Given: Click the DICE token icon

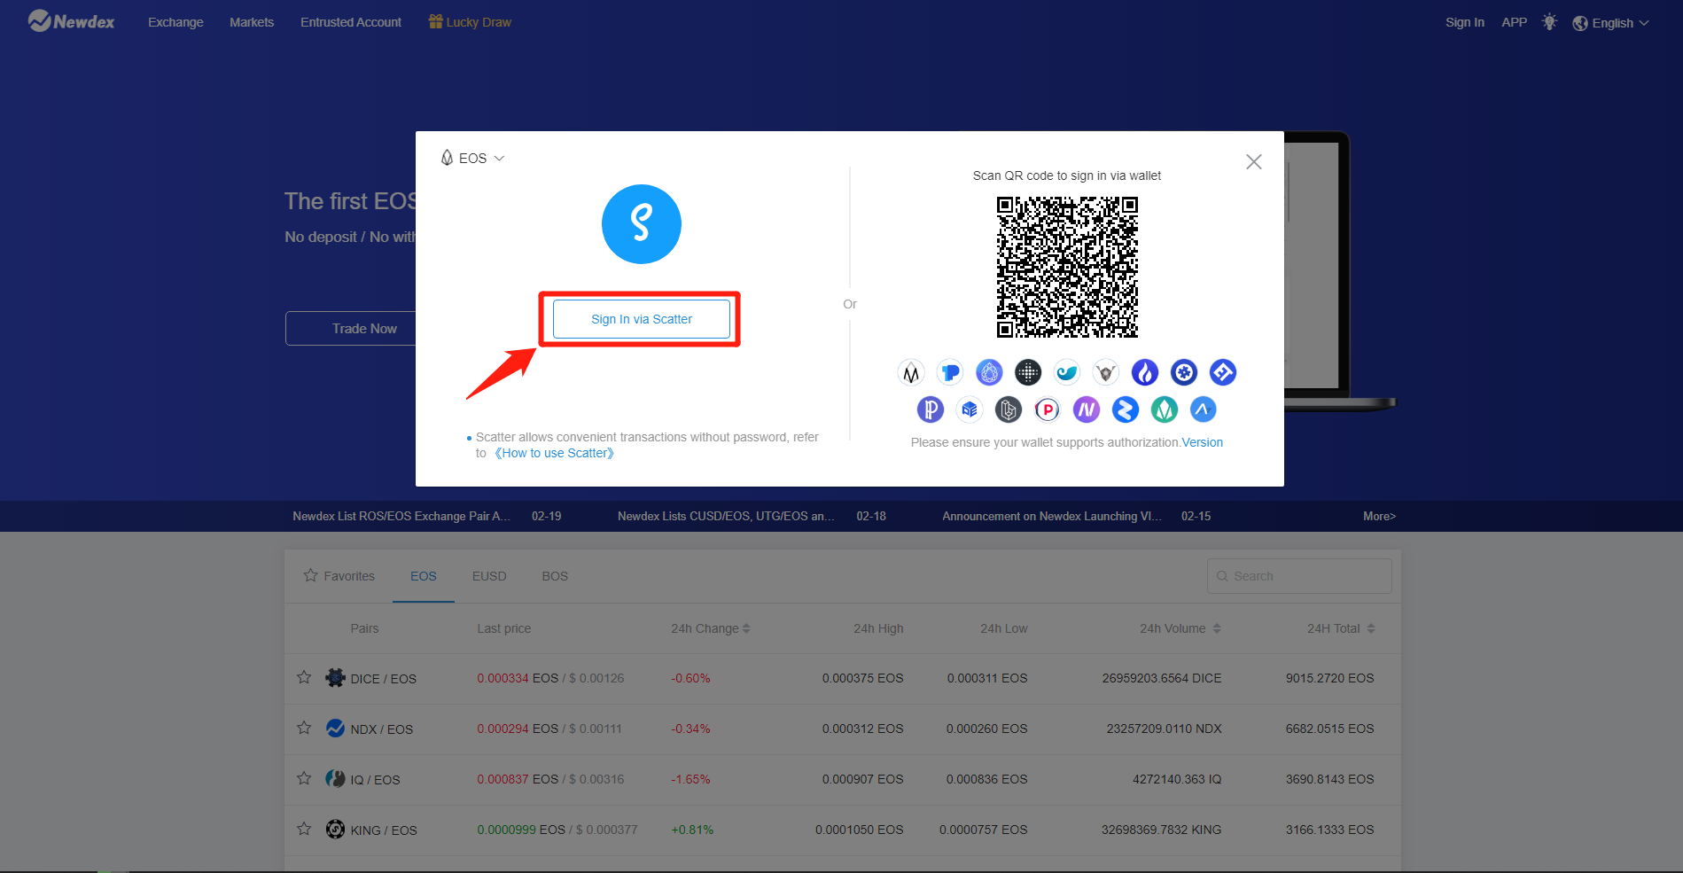Looking at the screenshot, I should pos(335,678).
